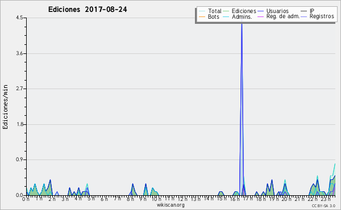The width and height of the screenshot is (341, 210).
Task: Click the 0 h x-axis label
Action: (26, 199)
